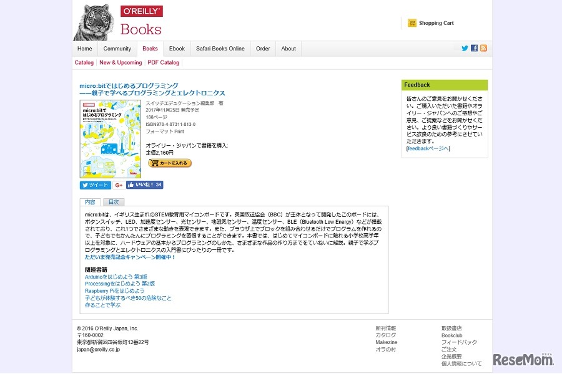
Task: Open the PDF Catalog link
Action: click(164, 62)
